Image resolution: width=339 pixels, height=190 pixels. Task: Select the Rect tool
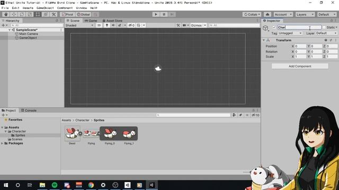[38, 14]
